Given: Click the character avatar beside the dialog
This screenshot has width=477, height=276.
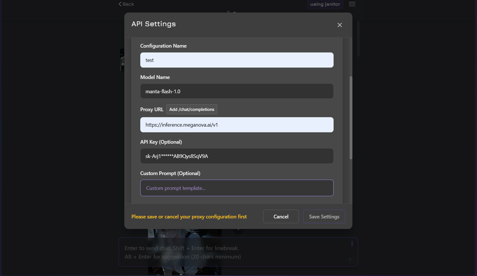Looking at the screenshot, I should [x=122, y=60].
